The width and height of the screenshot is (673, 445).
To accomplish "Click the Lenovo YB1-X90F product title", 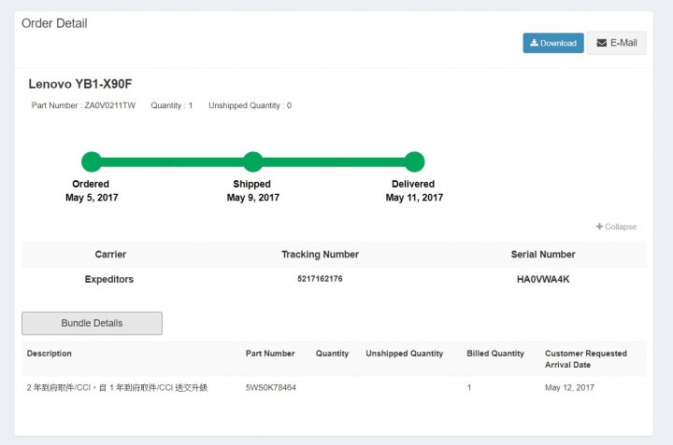I will (80, 84).
